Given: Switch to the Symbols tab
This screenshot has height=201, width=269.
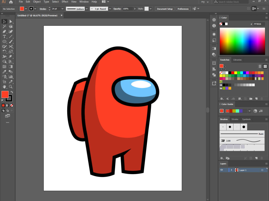Looking at the screenshot, I should [x=246, y=119].
